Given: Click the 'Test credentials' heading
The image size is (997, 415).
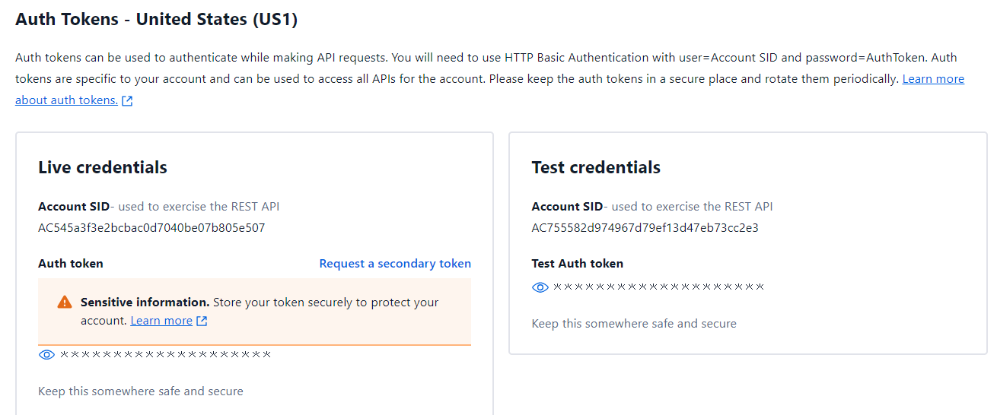Looking at the screenshot, I should 596,167.
